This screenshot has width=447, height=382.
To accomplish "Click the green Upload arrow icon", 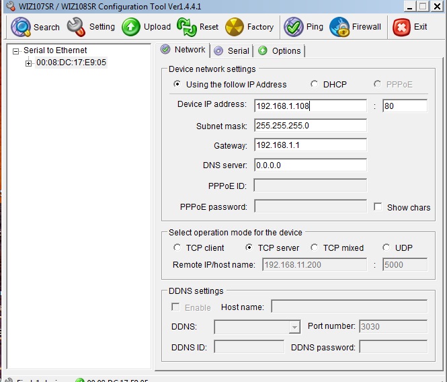I will pos(131,27).
